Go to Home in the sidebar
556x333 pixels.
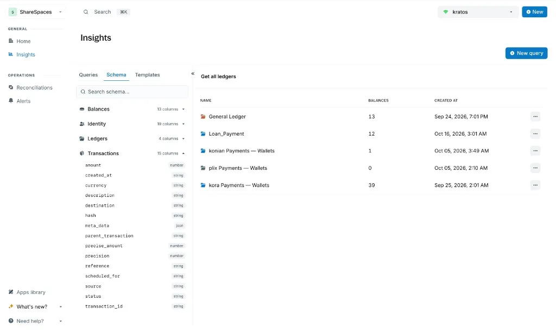23,41
